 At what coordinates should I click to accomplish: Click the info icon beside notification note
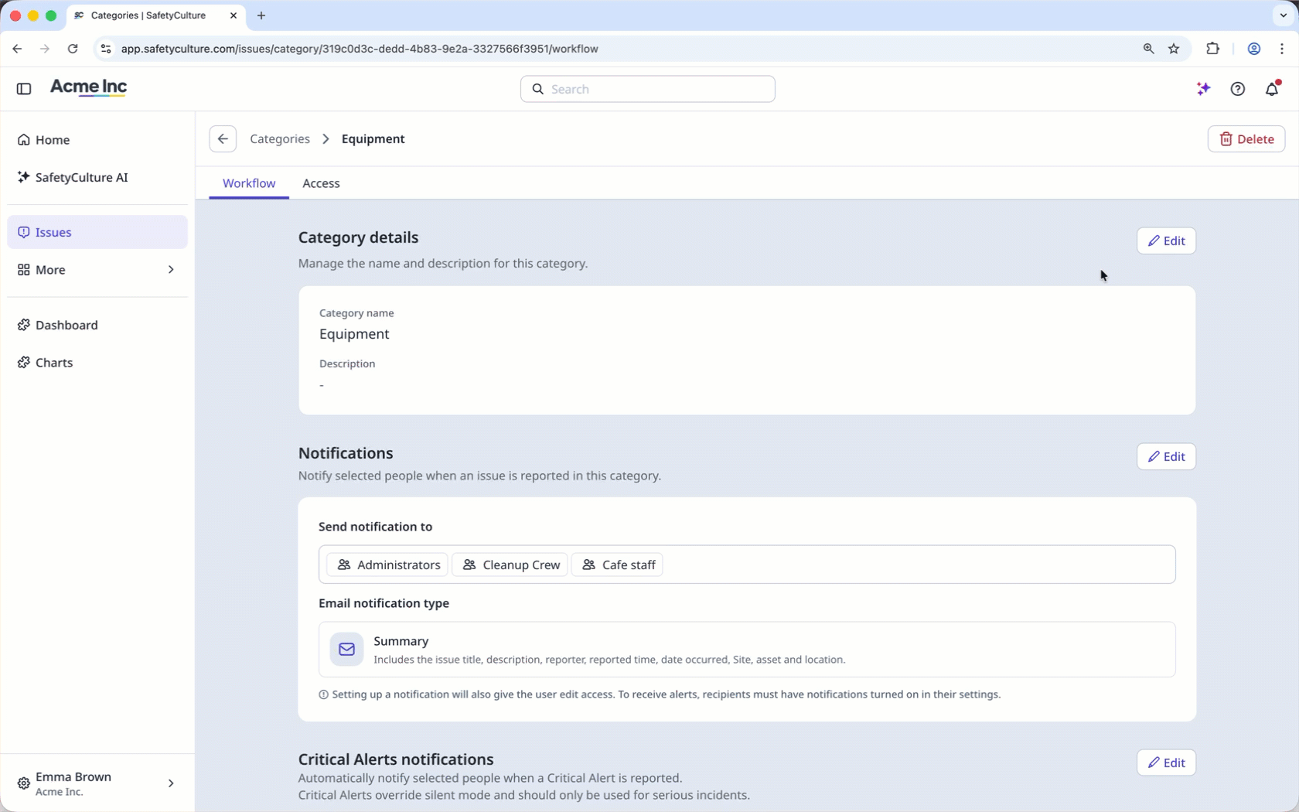(x=323, y=694)
